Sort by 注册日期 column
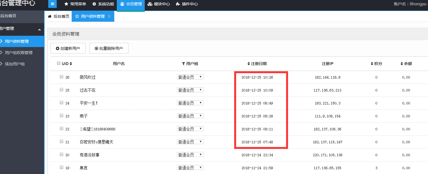Viewport: 428px width, 174px height. click(249, 64)
